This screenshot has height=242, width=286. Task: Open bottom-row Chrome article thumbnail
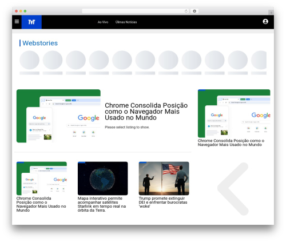(x=42, y=178)
